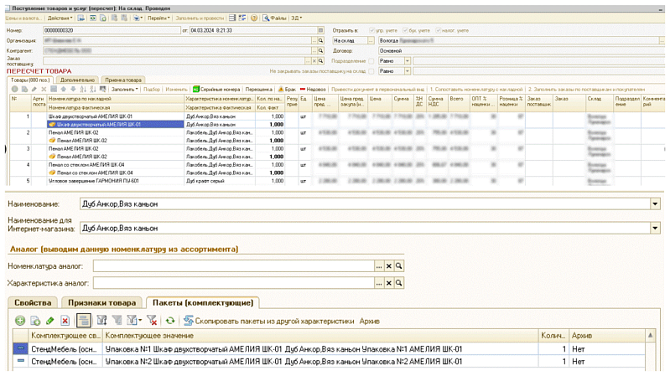Image resolution: width=670 pixels, height=376 pixels.
Task: Search Номенклатура аналог with its magnifier icon
Action: [398, 266]
